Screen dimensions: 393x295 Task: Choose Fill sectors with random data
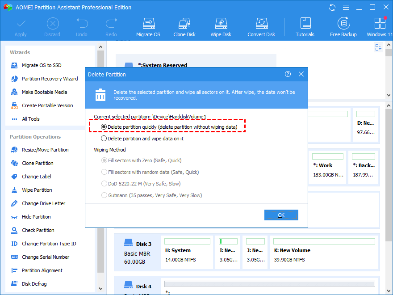pyautogui.click(x=104, y=172)
